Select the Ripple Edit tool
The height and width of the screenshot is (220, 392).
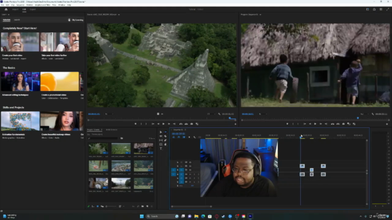point(160,136)
